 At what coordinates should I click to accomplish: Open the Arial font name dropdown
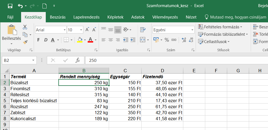tap(65, 30)
